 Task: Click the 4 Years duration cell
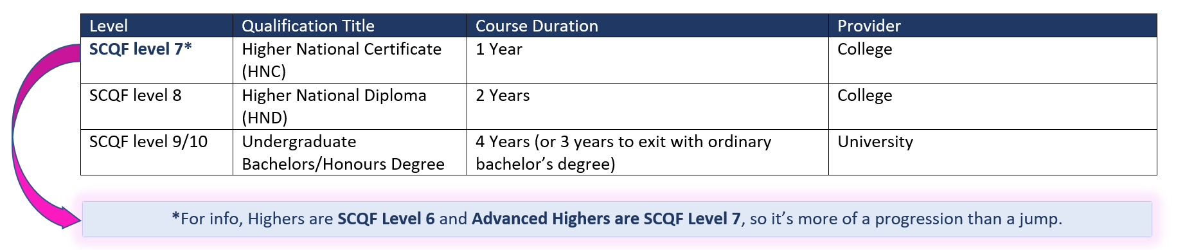click(648, 152)
